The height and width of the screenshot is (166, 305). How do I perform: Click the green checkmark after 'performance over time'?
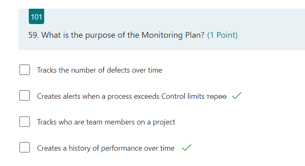point(187,148)
